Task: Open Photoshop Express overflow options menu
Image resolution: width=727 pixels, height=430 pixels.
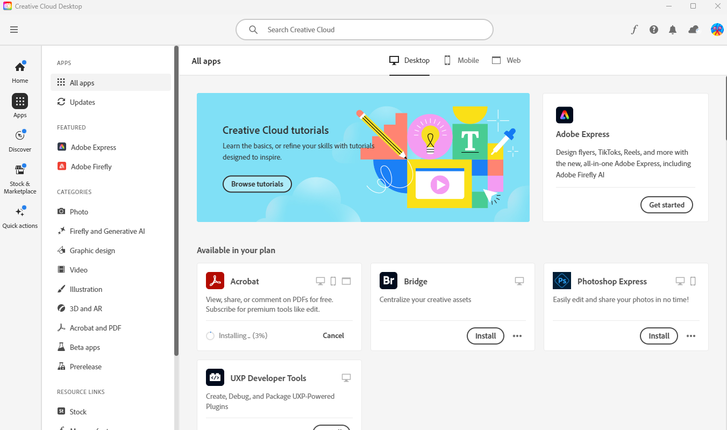Action: (x=691, y=335)
